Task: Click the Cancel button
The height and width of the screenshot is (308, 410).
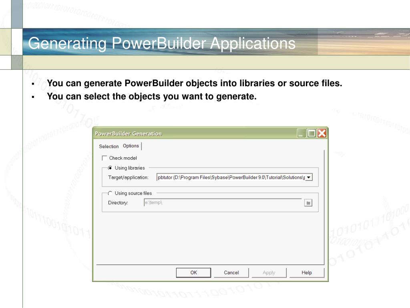Action: click(x=231, y=273)
